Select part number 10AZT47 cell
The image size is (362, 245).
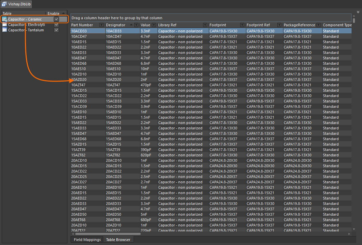88,85
